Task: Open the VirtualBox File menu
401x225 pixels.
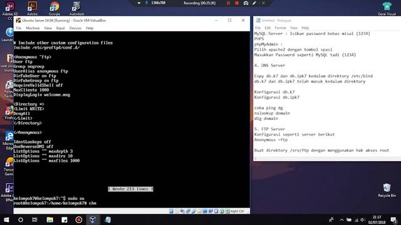Action: click(x=19, y=28)
